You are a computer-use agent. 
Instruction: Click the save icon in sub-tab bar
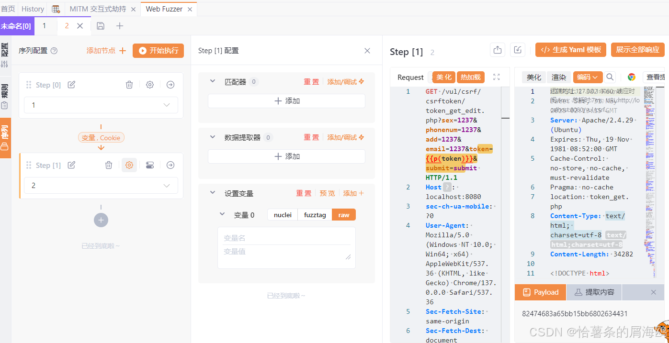101,26
